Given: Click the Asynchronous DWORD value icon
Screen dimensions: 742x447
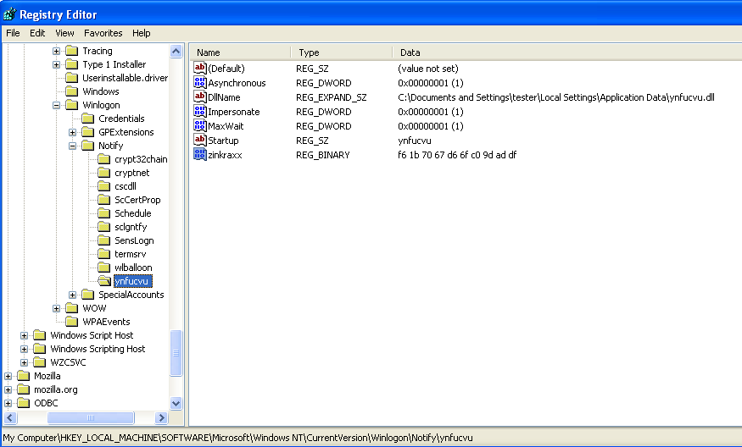Looking at the screenshot, I should click(x=200, y=83).
